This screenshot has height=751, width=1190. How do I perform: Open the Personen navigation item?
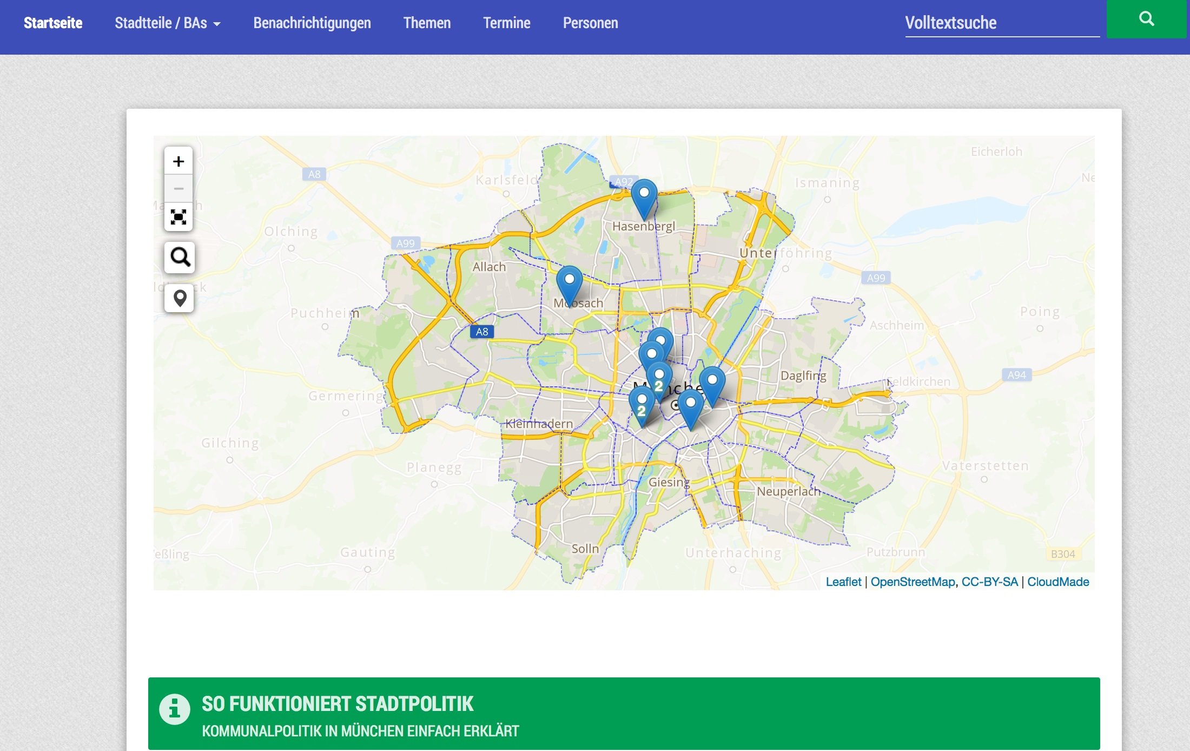click(x=590, y=23)
